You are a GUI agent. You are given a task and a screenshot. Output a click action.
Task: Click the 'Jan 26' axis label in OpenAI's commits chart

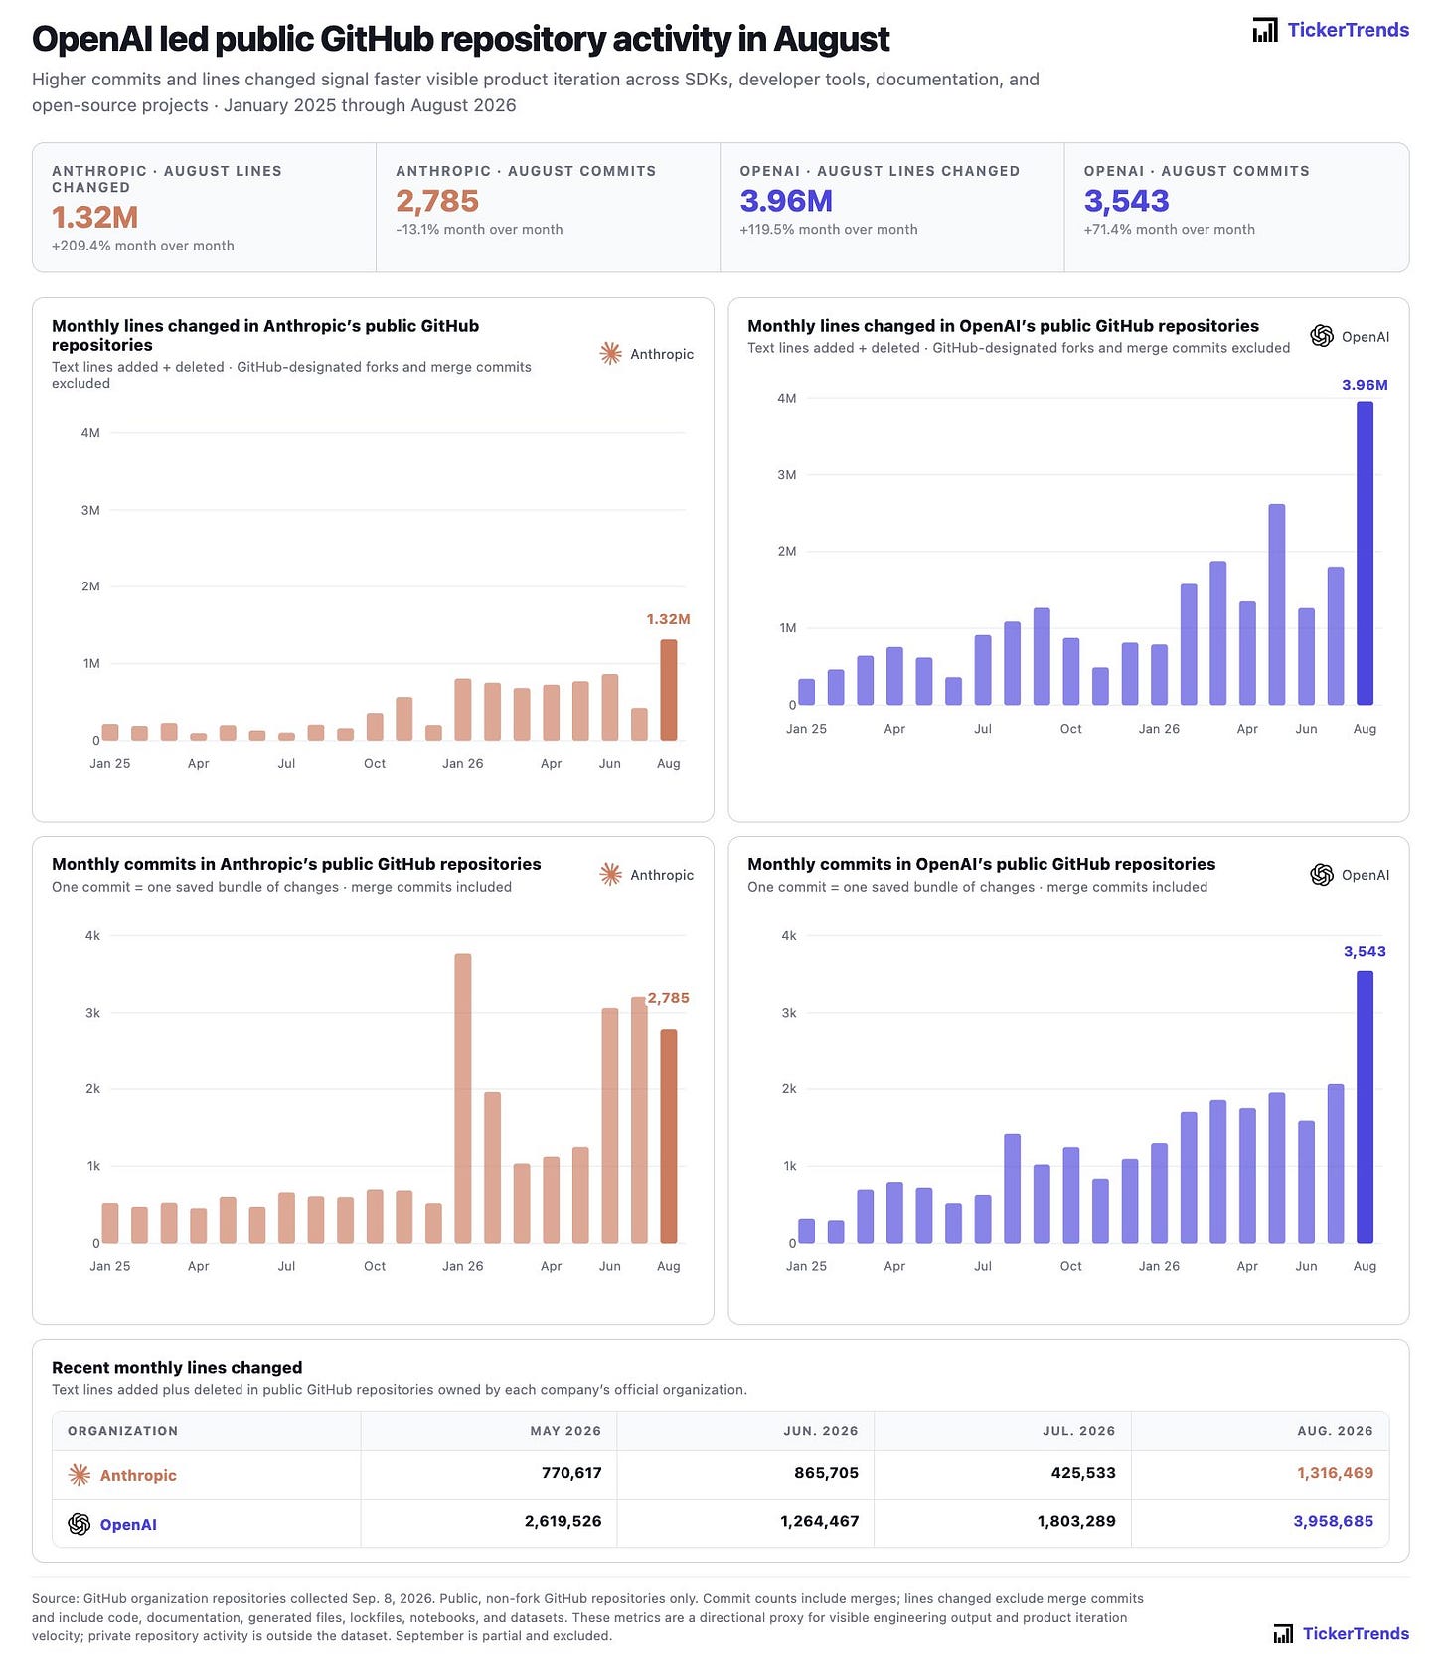coord(1159,1266)
